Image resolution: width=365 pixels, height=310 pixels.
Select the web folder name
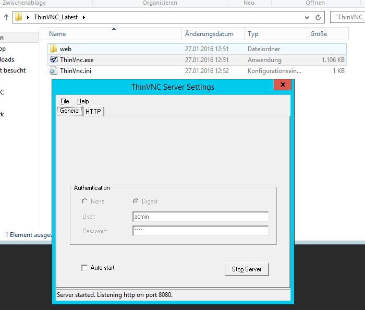pos(66,49)
